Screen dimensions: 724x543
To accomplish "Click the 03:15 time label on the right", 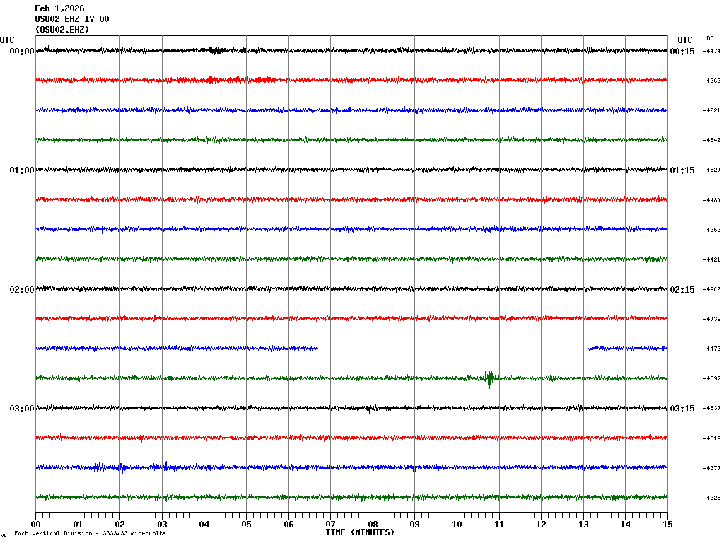I will coord(682,409).
